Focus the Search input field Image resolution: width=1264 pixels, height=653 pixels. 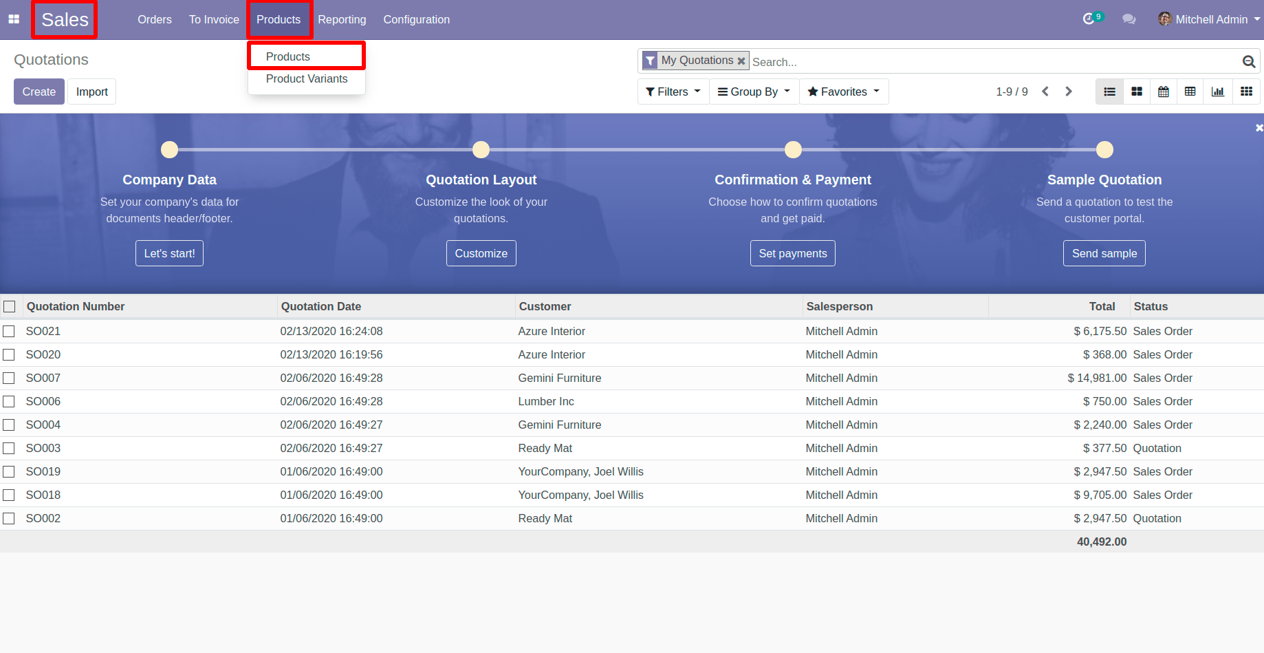coord(995,61)
